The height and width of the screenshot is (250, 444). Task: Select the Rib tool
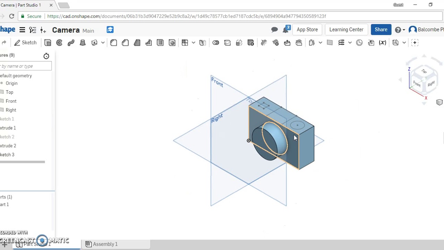(148, 43)
